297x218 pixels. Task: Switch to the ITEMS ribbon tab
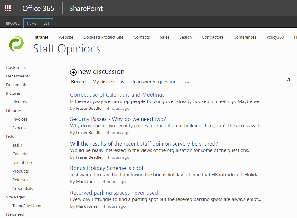[x=32, y=23]
